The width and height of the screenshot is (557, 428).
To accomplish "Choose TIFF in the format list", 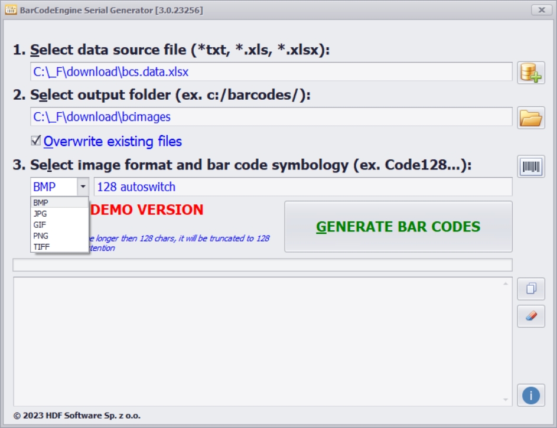I will pos(41,247).
